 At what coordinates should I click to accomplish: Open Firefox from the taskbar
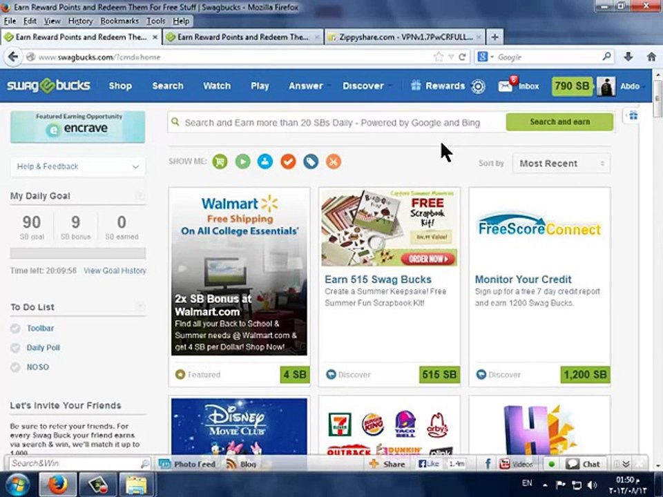point(57,485)
